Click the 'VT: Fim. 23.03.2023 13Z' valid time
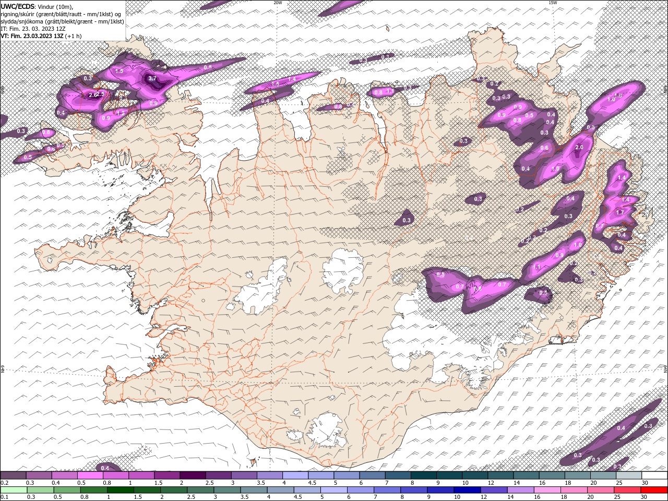The height and width of the screenshot is (501, 668). click(x=32, y=36)
